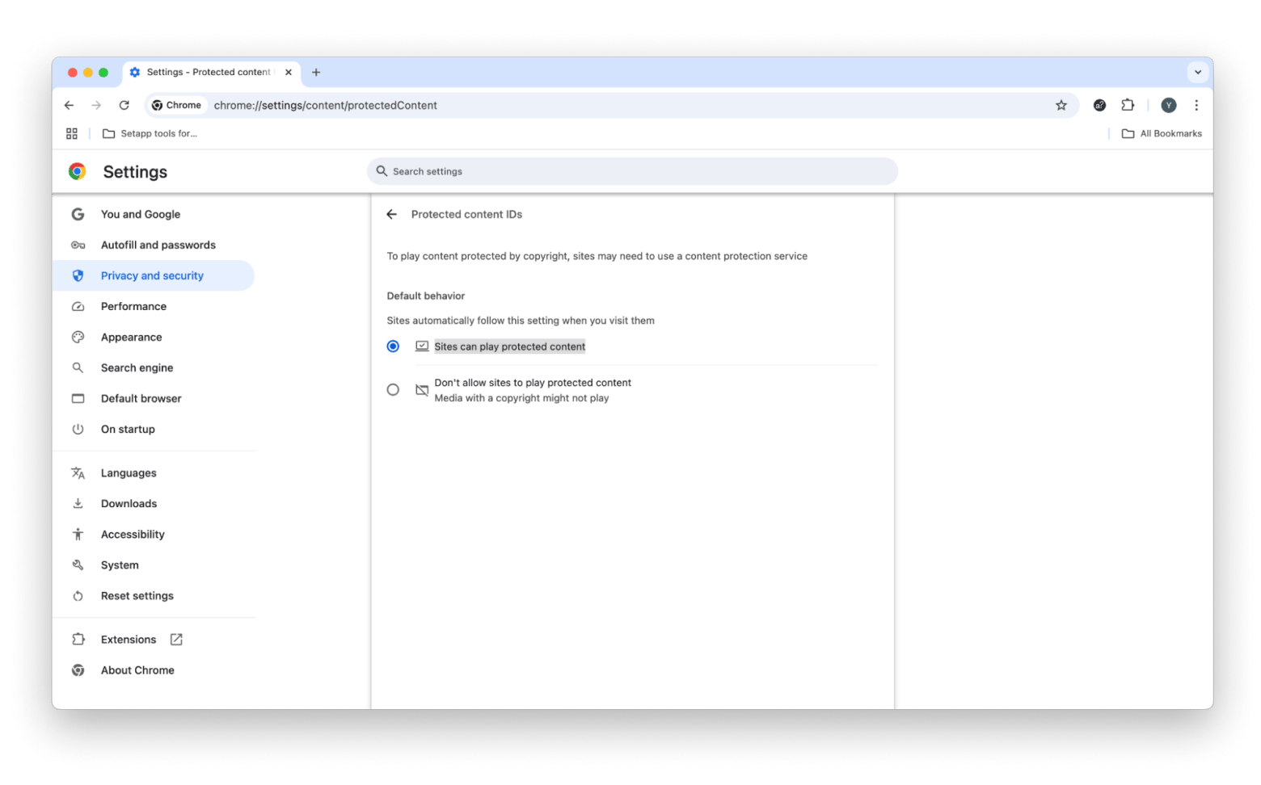Close the Settings tab
This screenshot has width=1261, height=785.
[x=289, y=72]
